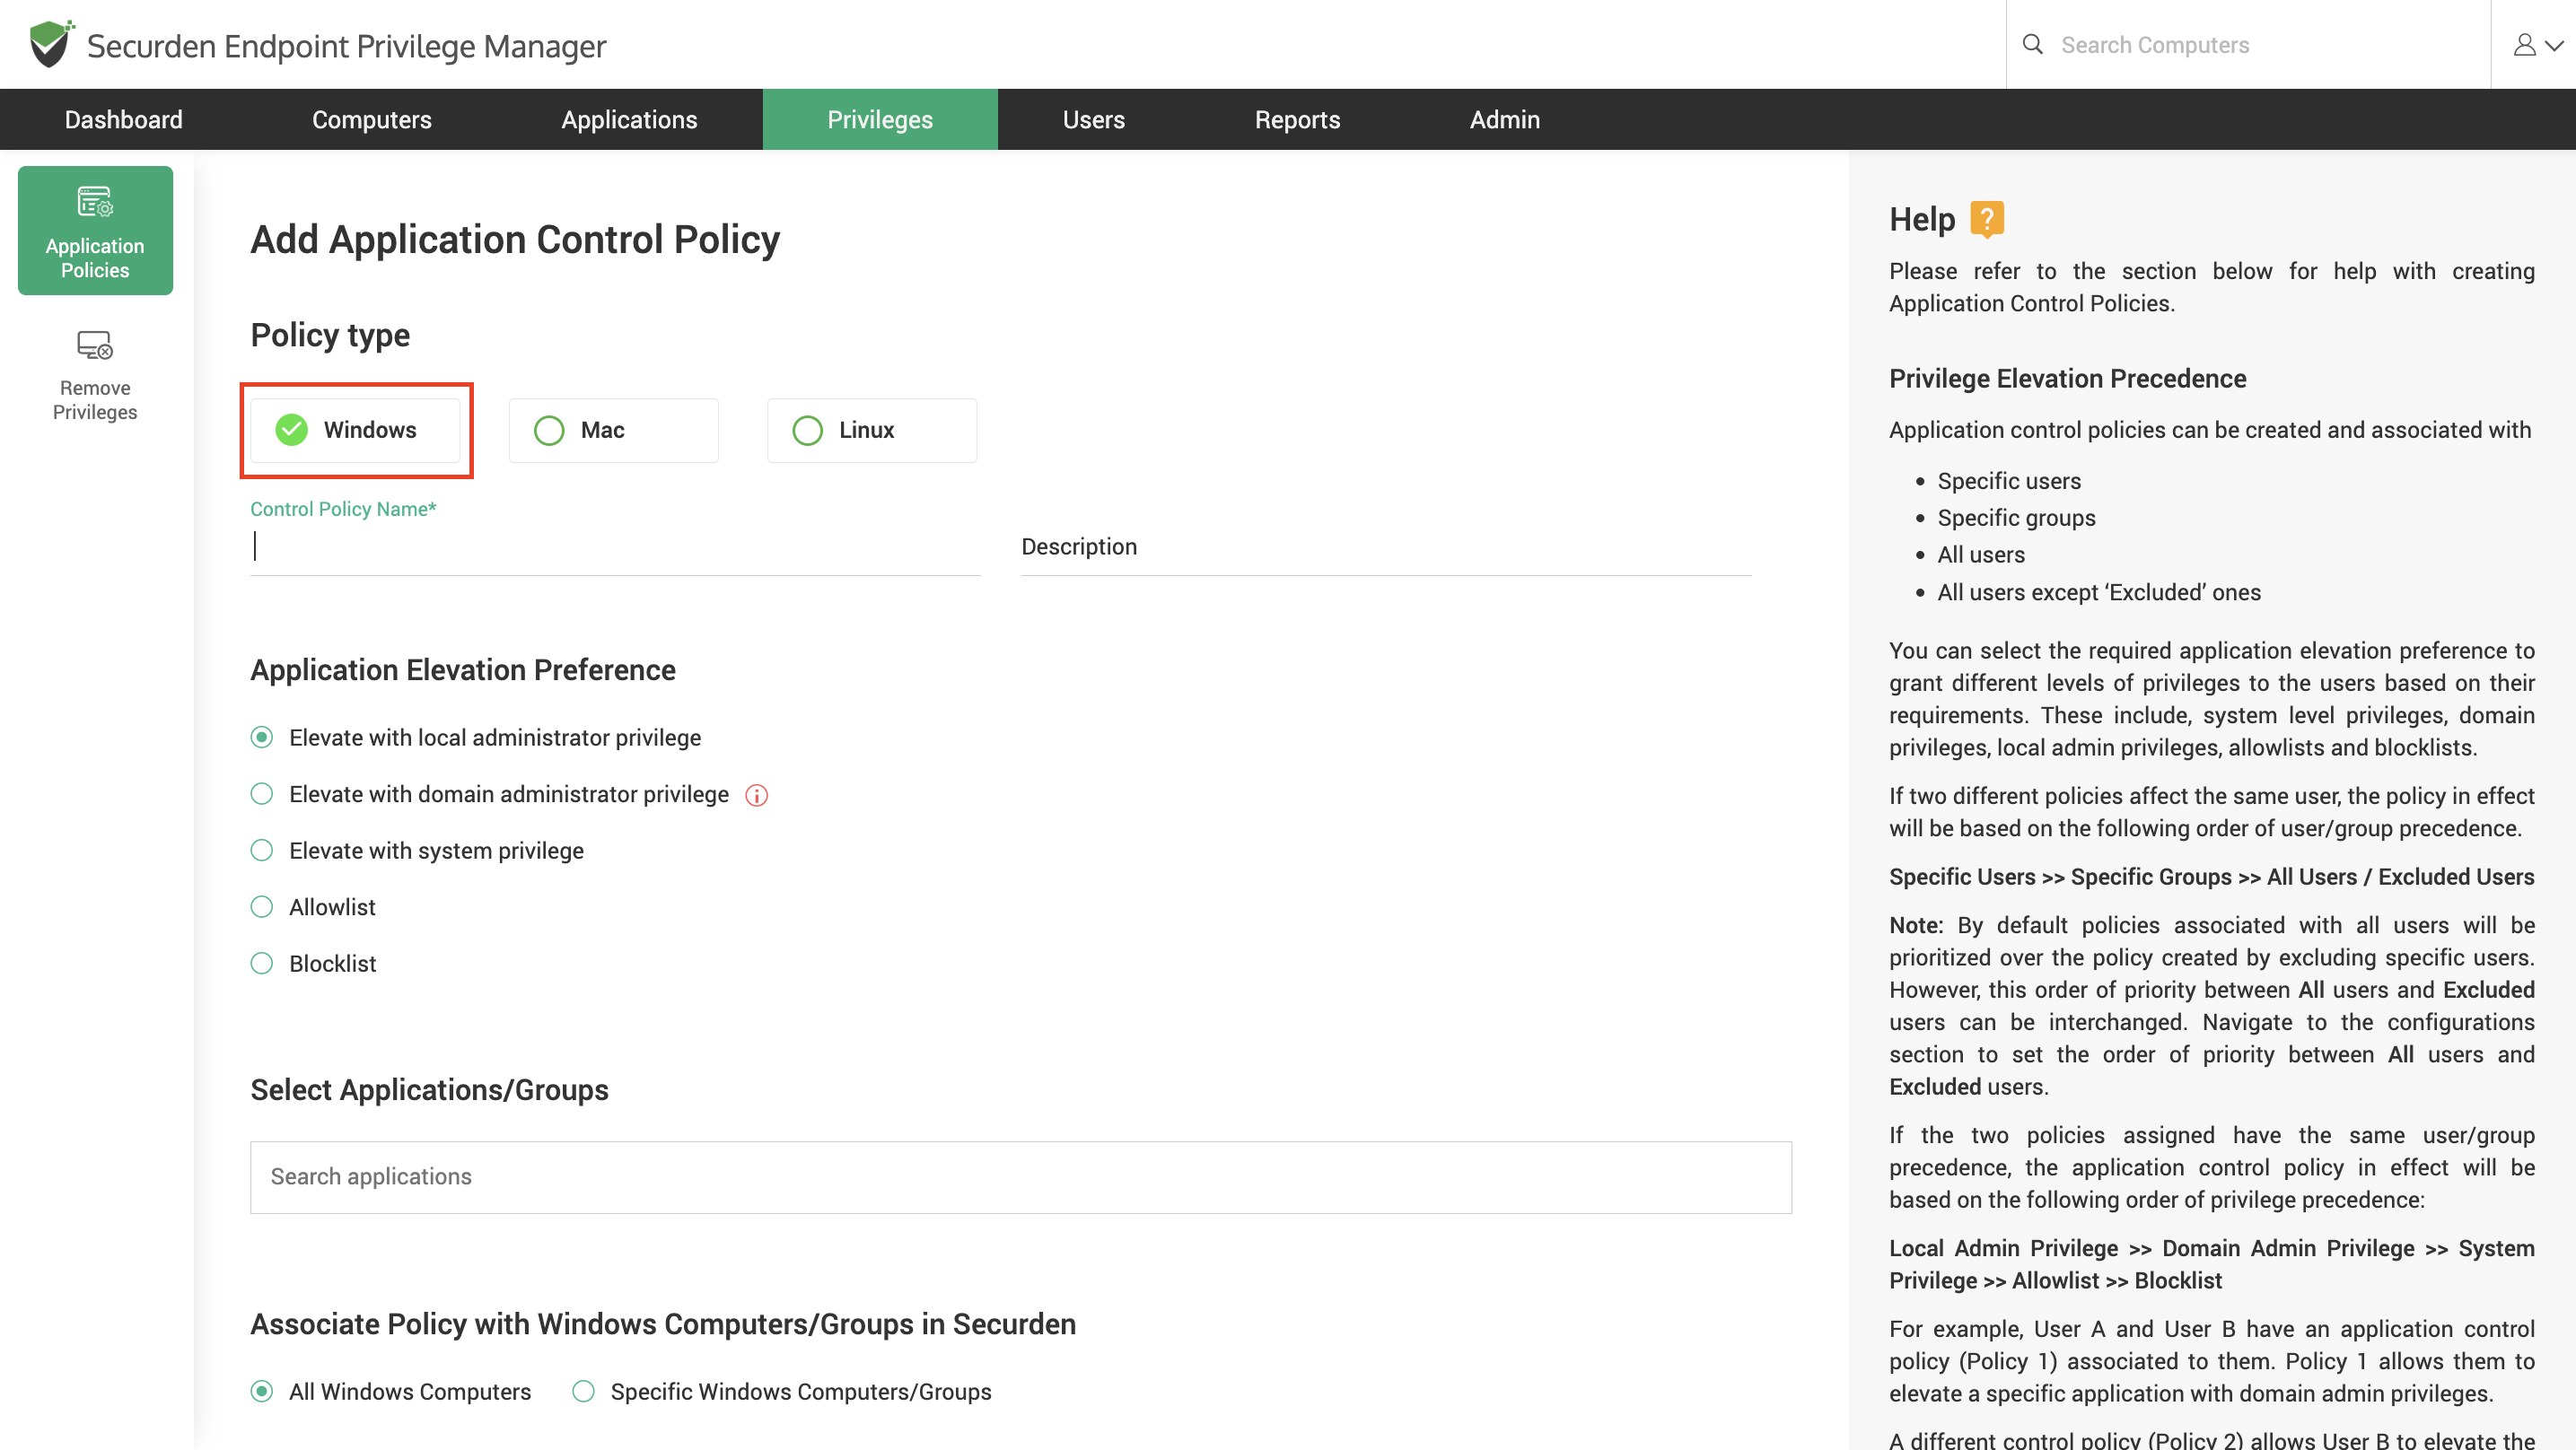Select the Privileges tab
2576x1450 pixels.
click(x=880, y=119)
